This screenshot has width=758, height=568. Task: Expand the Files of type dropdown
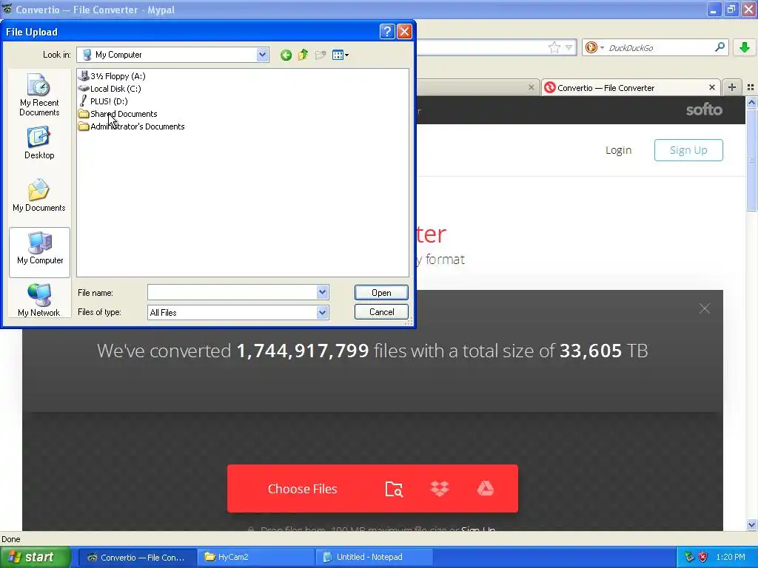(x=323, y=313)
